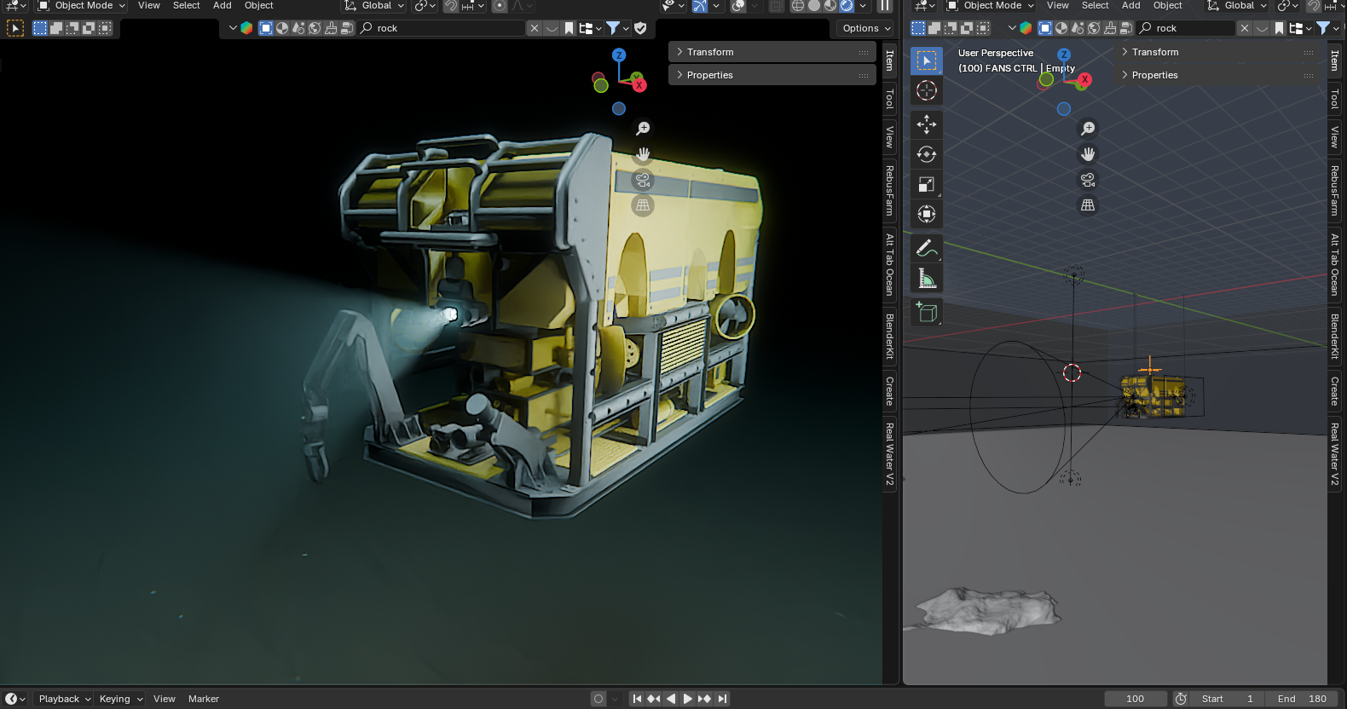Select the Rotate tool in right viewport

[x=927, y=154]
